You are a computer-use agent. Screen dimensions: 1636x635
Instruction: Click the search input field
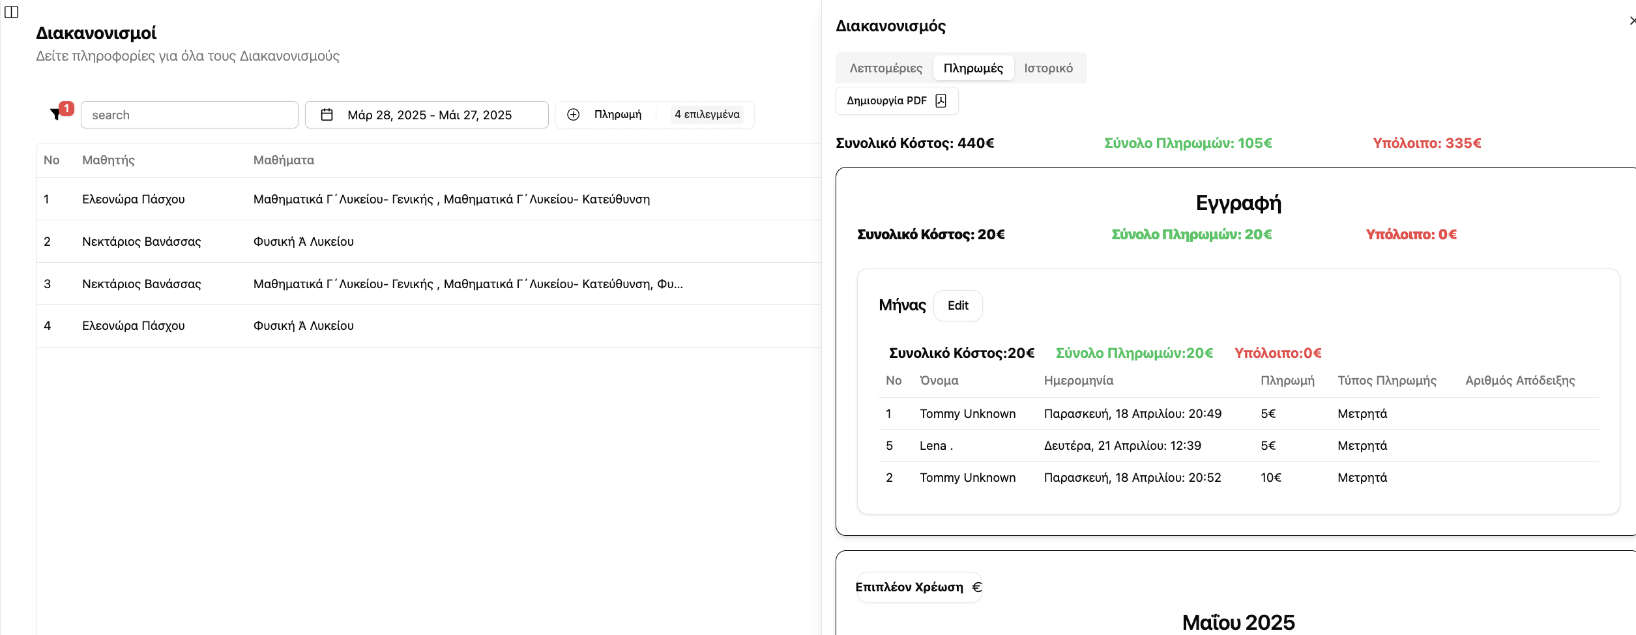[x=189, y=115]
